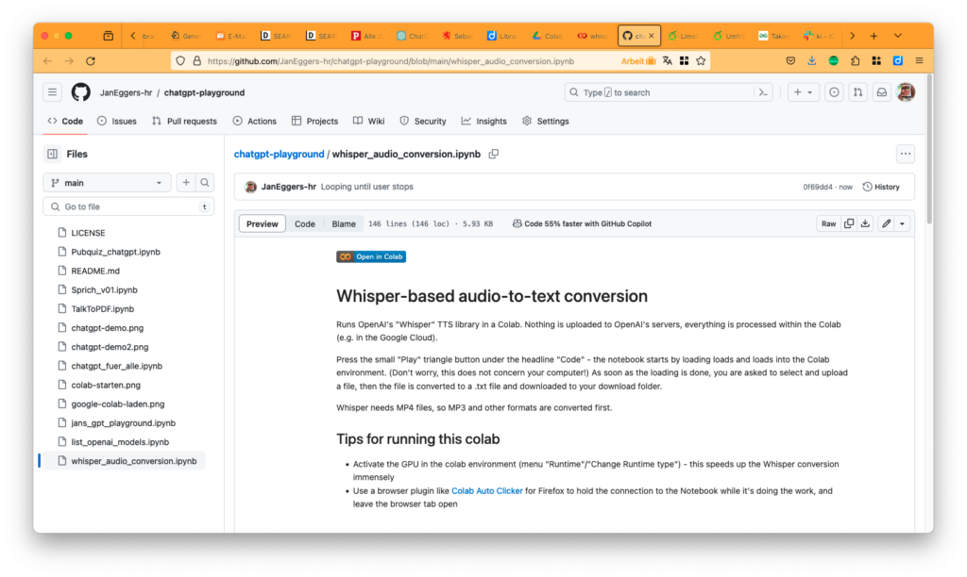
Task: Open the GitHub home logo
Action: (x=81, y=92)
